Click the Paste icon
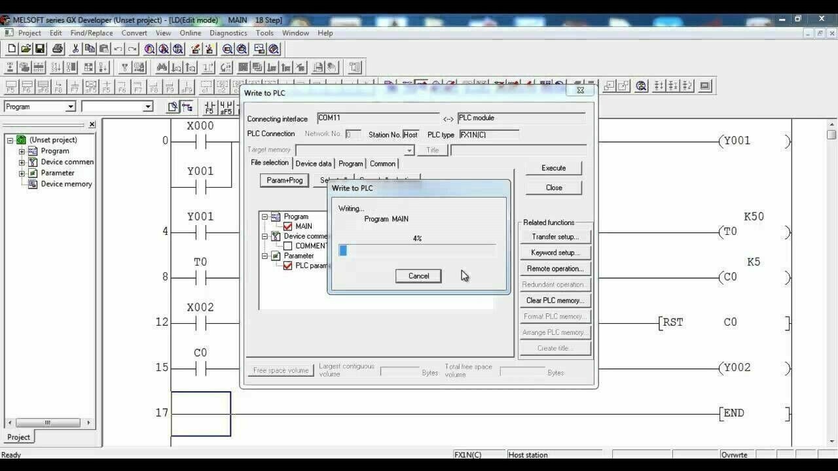This screenshot has width=838, height=471. (104, 48)
